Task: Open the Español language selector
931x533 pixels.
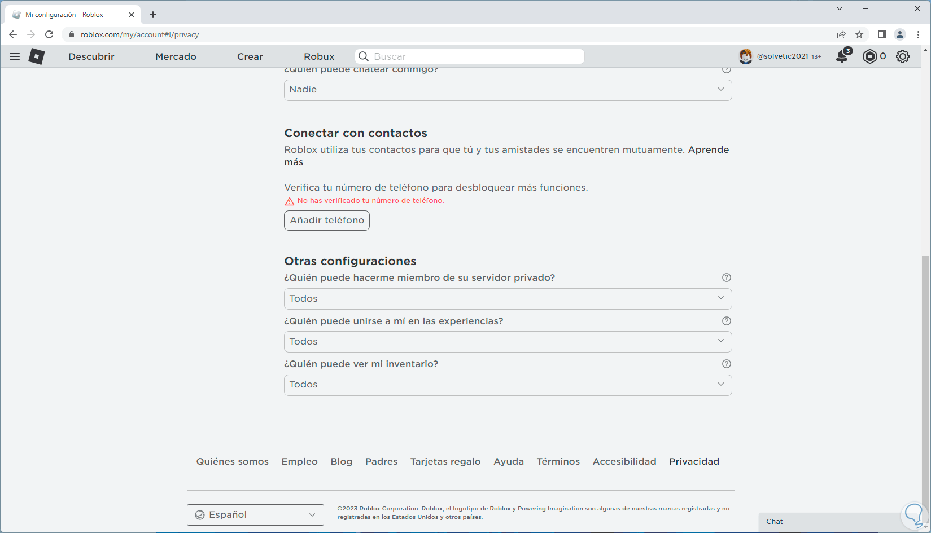Action: pos(255,514)
